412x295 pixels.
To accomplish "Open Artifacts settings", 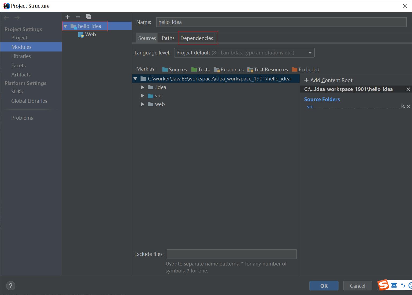I will point(21,75).
